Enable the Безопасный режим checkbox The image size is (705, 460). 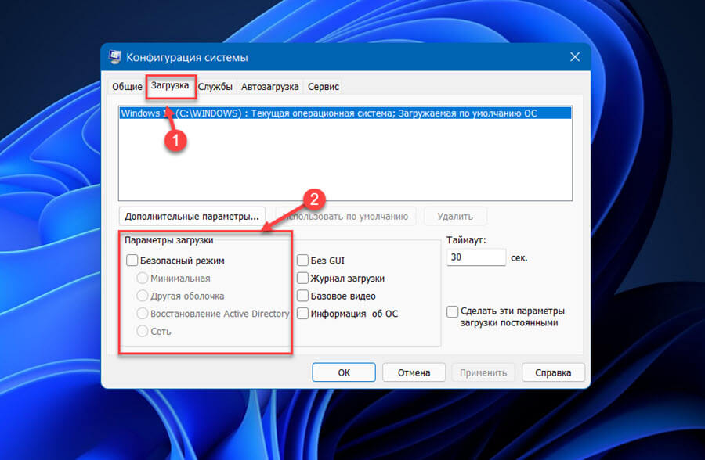132,260
